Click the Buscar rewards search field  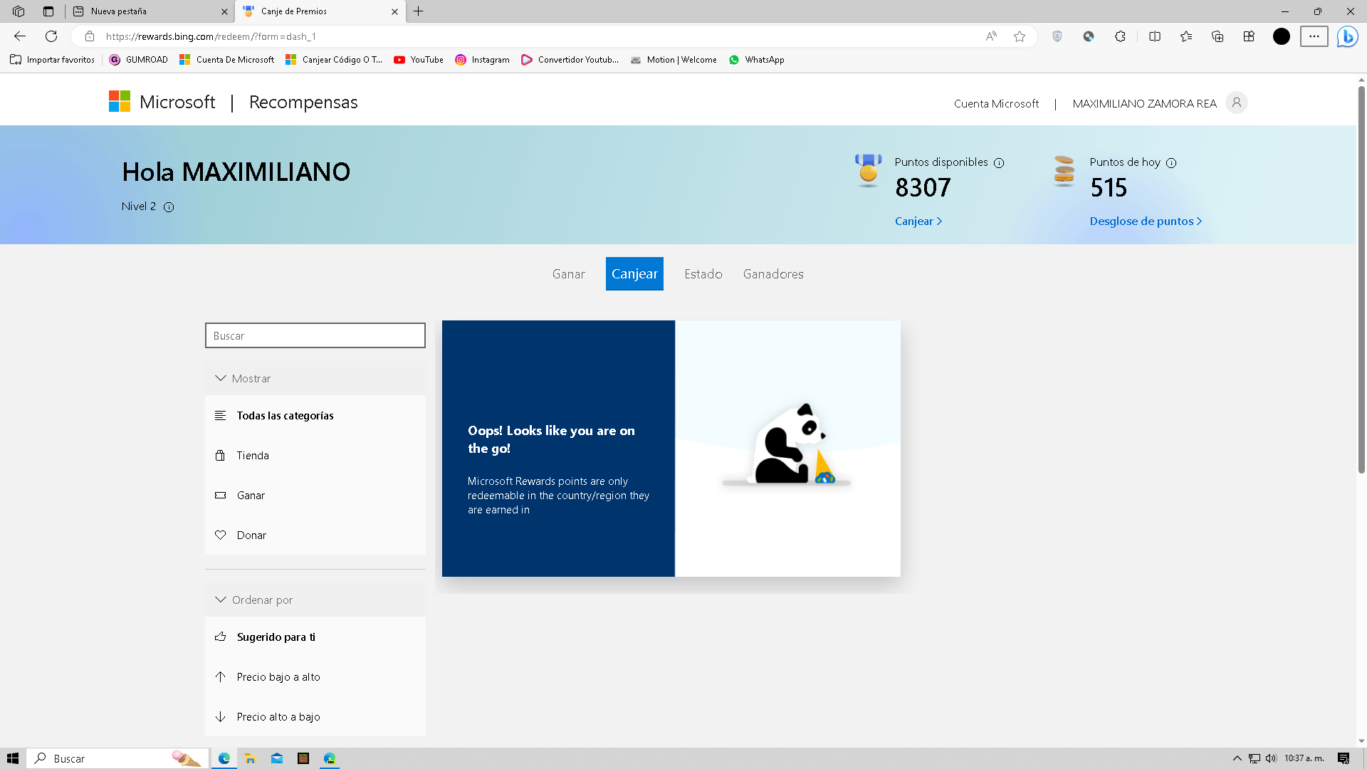click(315, 335)
